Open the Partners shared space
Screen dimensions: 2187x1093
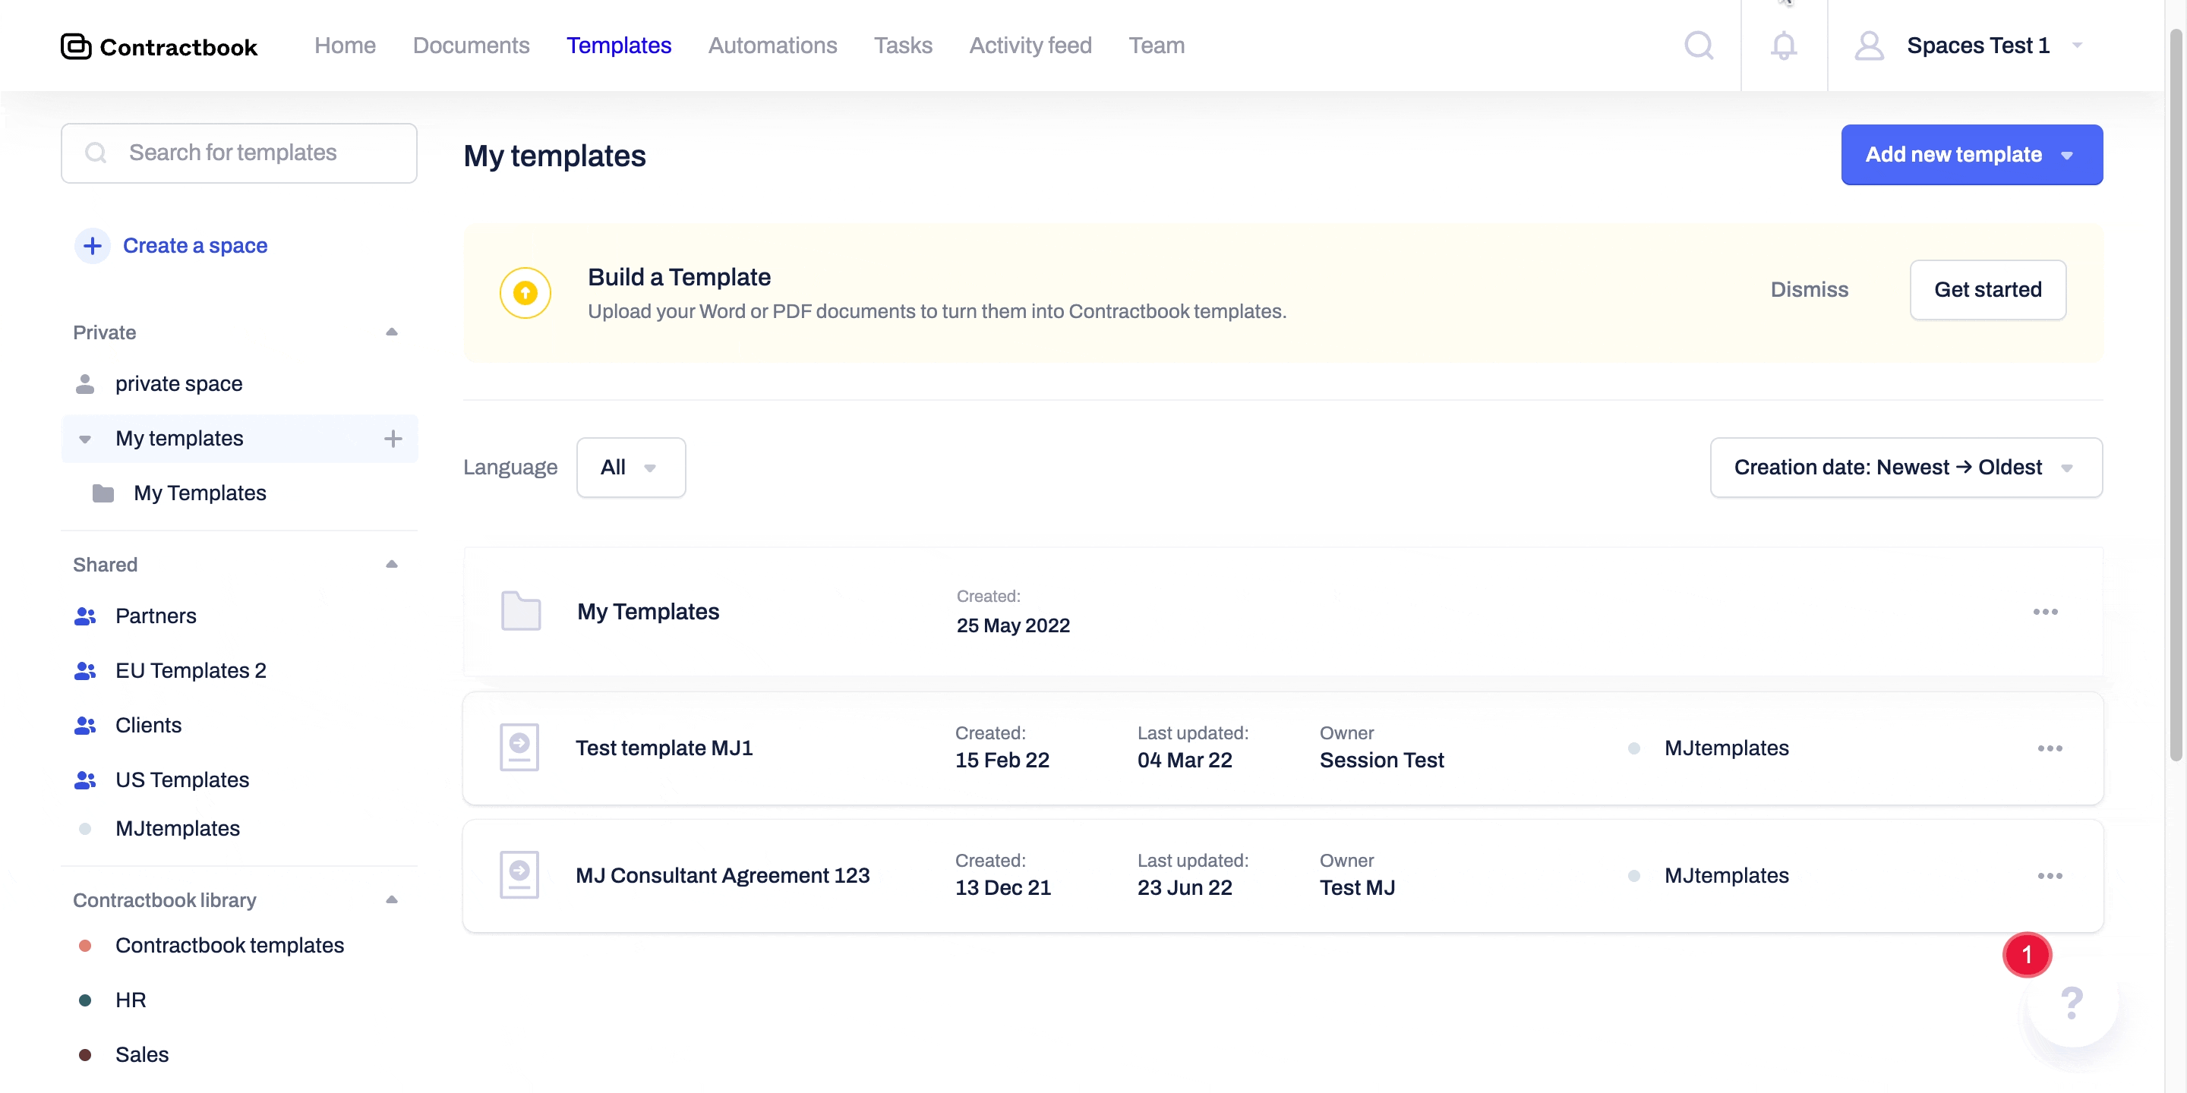156,616
